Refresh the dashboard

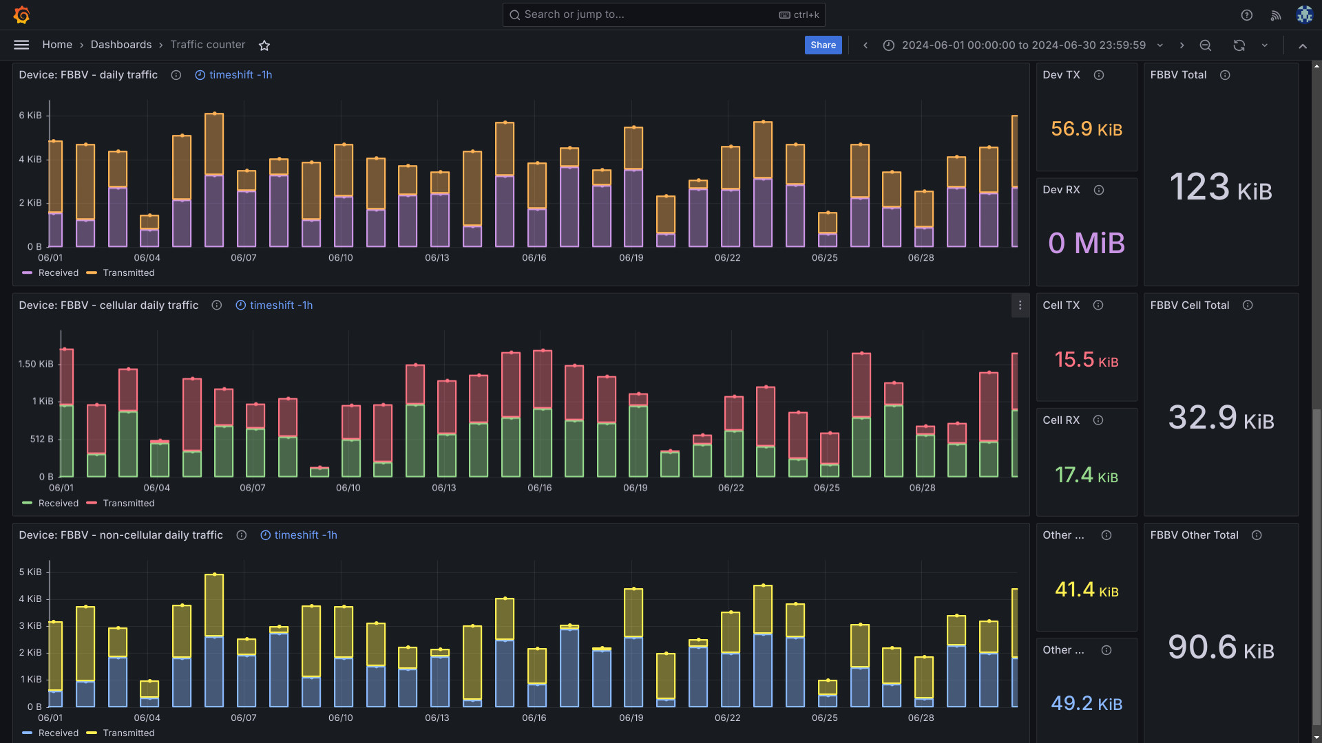pos(1239,45)
